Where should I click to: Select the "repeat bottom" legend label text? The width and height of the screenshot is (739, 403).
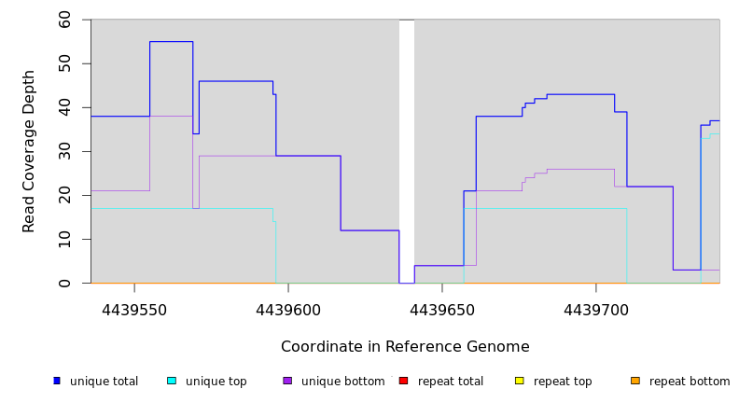pyautogui.click(x=690, y=382)
